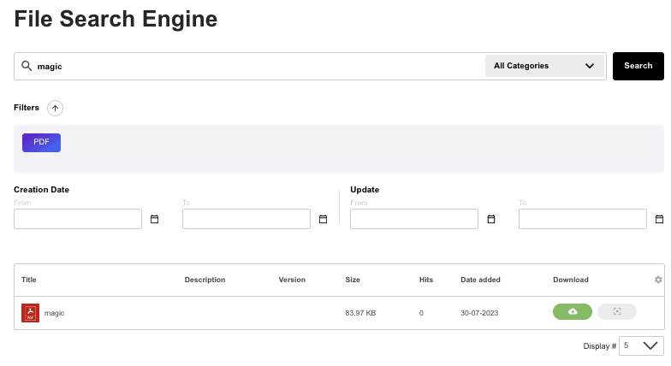This screenshot has width=671, height=366.
Task: Expand the Display # dropdown
Action: pyautogui.click(x=640, y=345)
